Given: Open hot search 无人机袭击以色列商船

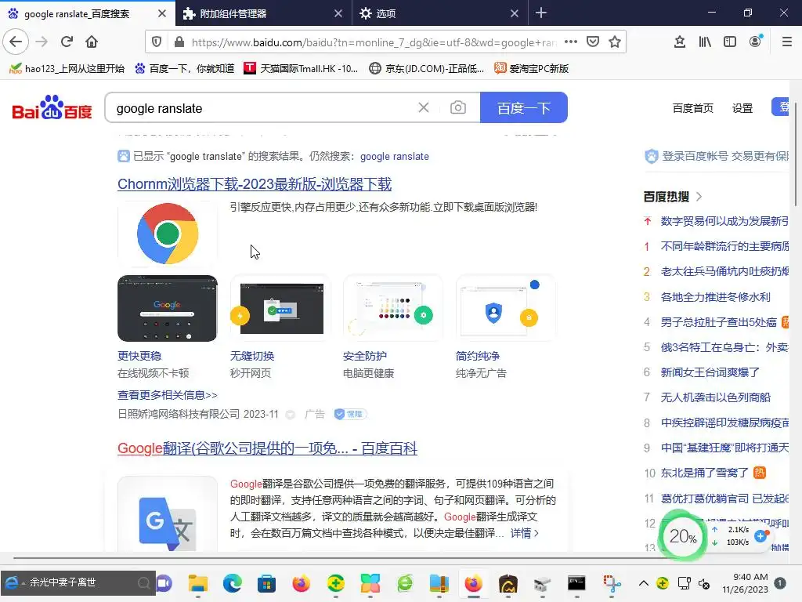Looking at the screenshot, I should 715,397.
